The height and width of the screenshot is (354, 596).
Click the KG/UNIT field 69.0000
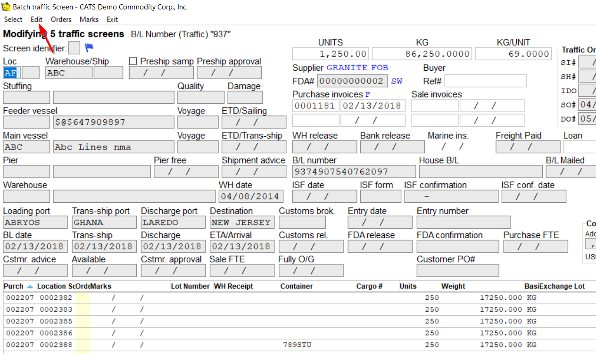[513, 54]
